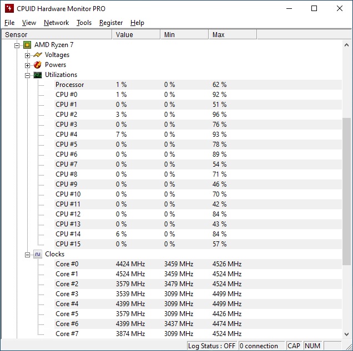The width and height of the screenshot is (353, 351).
Task: Click the scrollbar up arrow
Action: coord(347,45)
